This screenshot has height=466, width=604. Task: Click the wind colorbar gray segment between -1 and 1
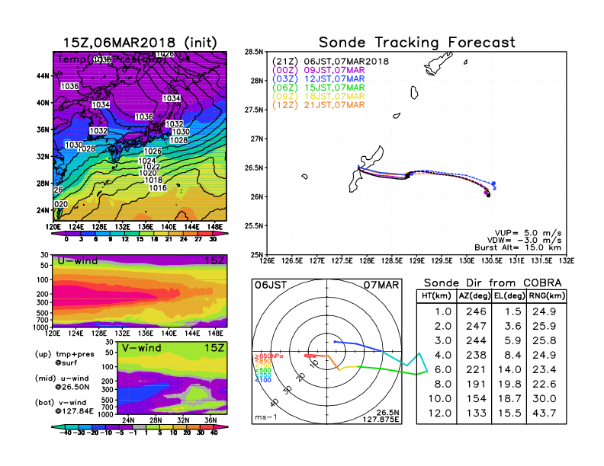coord(140,426)
